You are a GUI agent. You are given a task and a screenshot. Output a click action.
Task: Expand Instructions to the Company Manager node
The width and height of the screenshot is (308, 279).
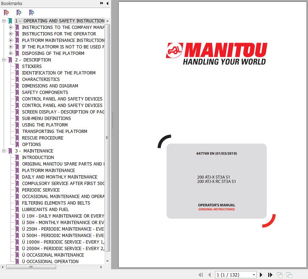pos(10,27)
